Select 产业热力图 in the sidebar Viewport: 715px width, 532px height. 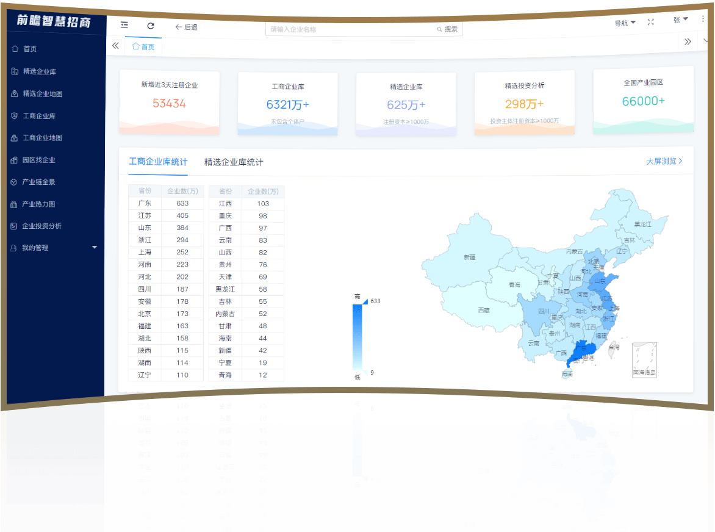click(x=38, y=204)
